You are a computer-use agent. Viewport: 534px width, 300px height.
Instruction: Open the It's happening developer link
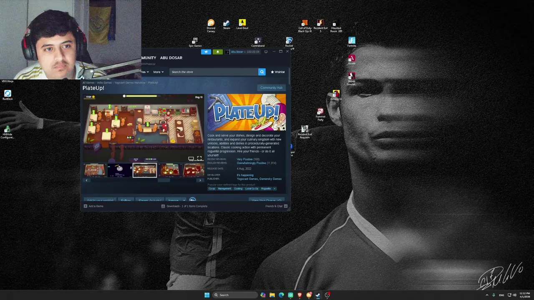tap(245, 175)
